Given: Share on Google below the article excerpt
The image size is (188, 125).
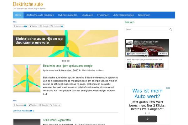Looking at the screenshot, I should (44, 105).
